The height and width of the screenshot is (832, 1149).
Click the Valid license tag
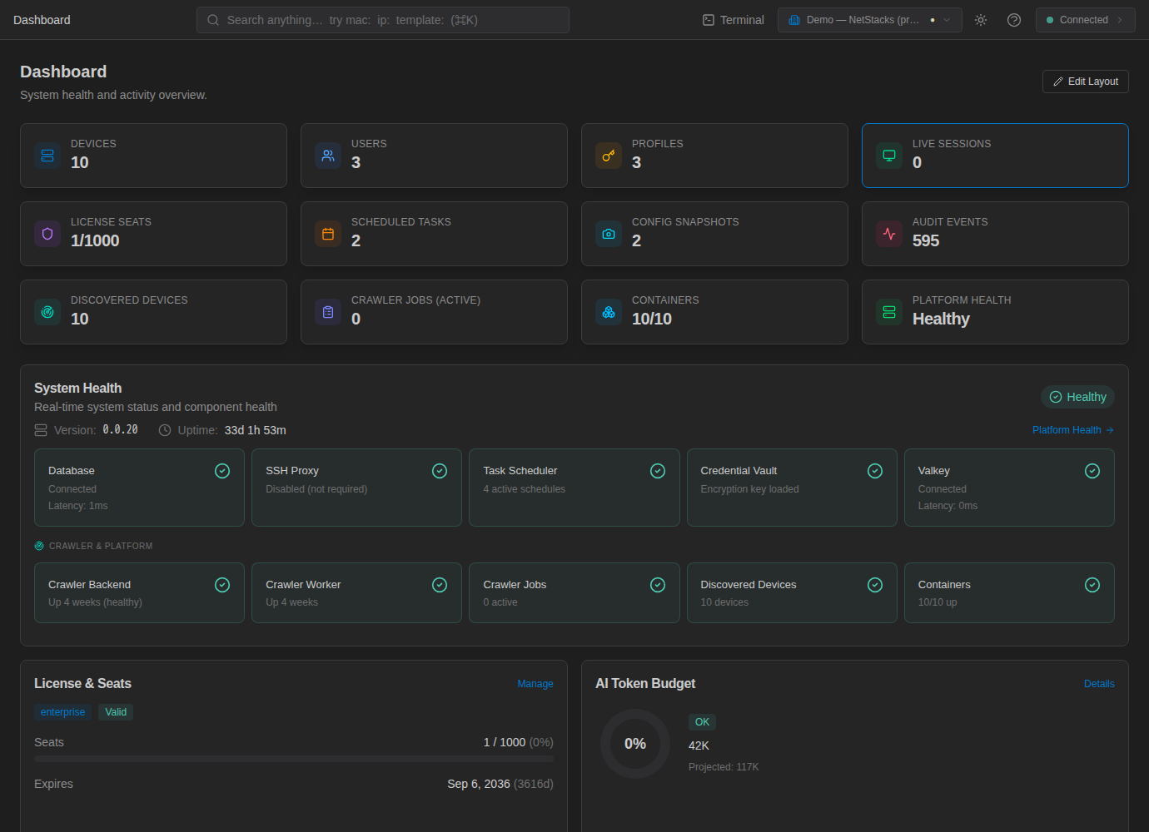(x=116, y=712)
